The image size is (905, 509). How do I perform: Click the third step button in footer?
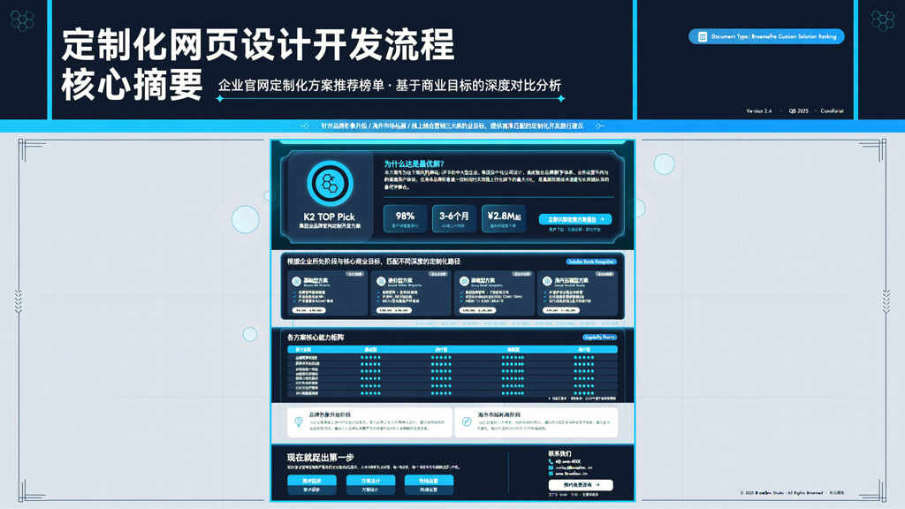pos(429,485)
